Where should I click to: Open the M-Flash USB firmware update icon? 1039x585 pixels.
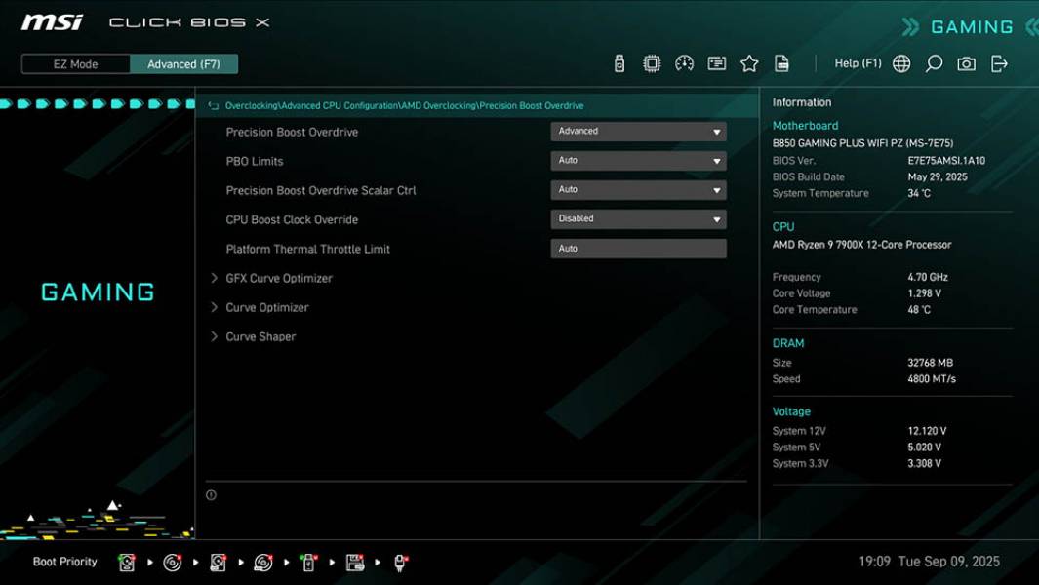click(619, 62)
